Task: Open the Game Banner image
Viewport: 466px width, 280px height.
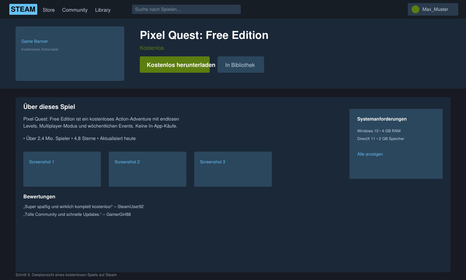Action: (70, 54)
